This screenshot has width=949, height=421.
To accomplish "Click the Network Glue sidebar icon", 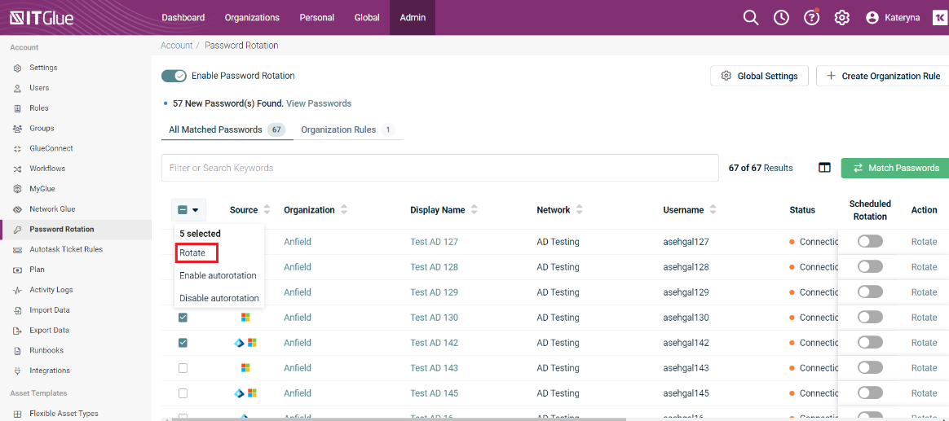I will click(x=18, y=209).
